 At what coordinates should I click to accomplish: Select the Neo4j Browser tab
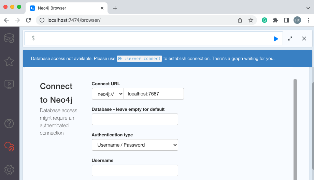(x=67, y=8)
